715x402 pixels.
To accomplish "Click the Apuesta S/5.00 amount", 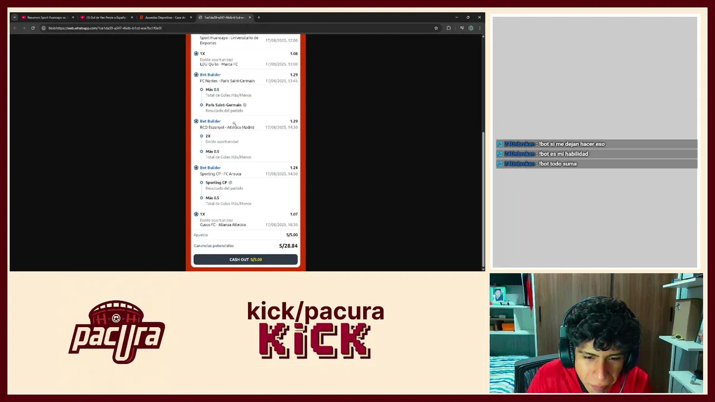I will pos(292,235).
